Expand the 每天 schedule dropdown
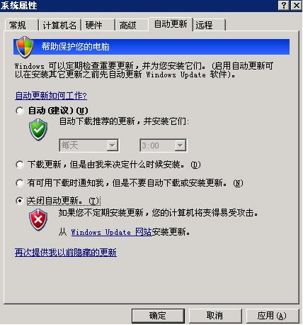The height and width of the screenshot is (325, 303). 112,145
